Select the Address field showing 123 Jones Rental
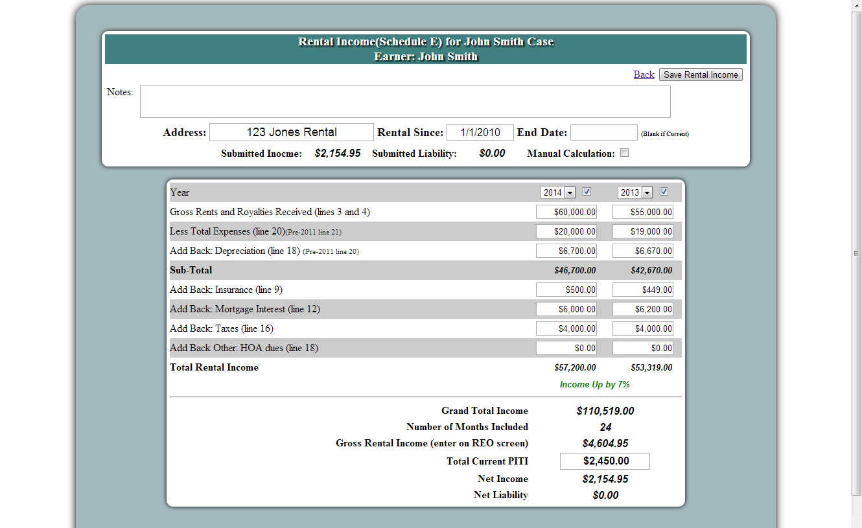Viewport: 862px width, 528px height. (291, 132)
